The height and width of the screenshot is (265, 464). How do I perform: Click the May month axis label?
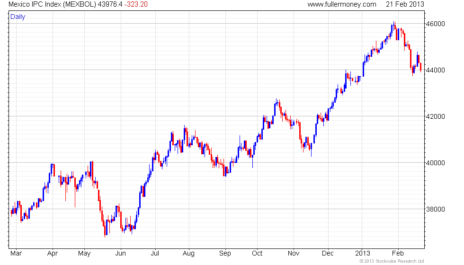point(84,254)
